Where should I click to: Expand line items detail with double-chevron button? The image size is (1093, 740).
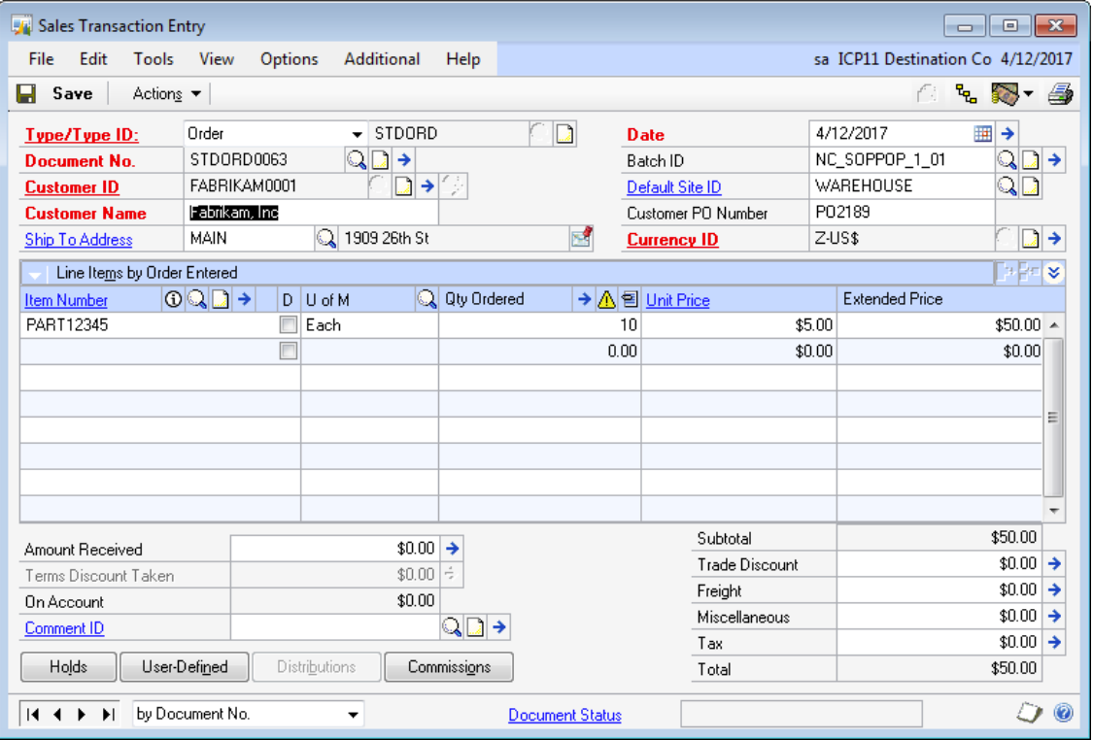[1055, 273]
